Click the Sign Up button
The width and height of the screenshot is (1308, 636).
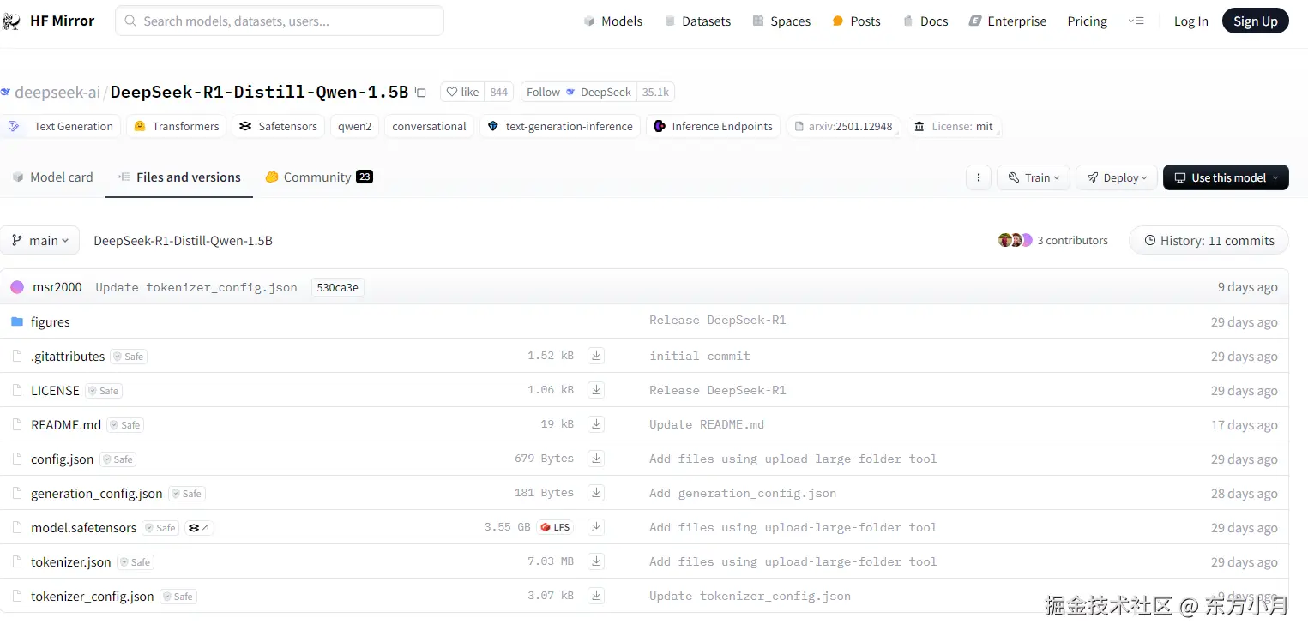(1256, 21)
